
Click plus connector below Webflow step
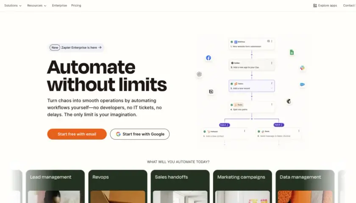pos(252,55)
